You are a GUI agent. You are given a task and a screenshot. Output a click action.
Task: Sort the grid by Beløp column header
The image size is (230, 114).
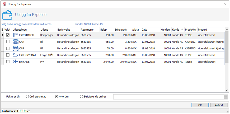pyautogui.click(x=107, y=30)
